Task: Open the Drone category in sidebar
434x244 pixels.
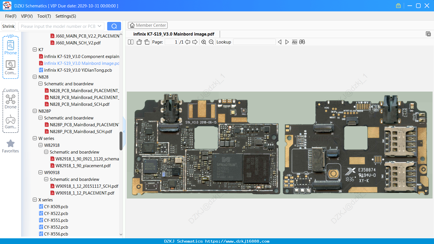Action: (11, 102)
